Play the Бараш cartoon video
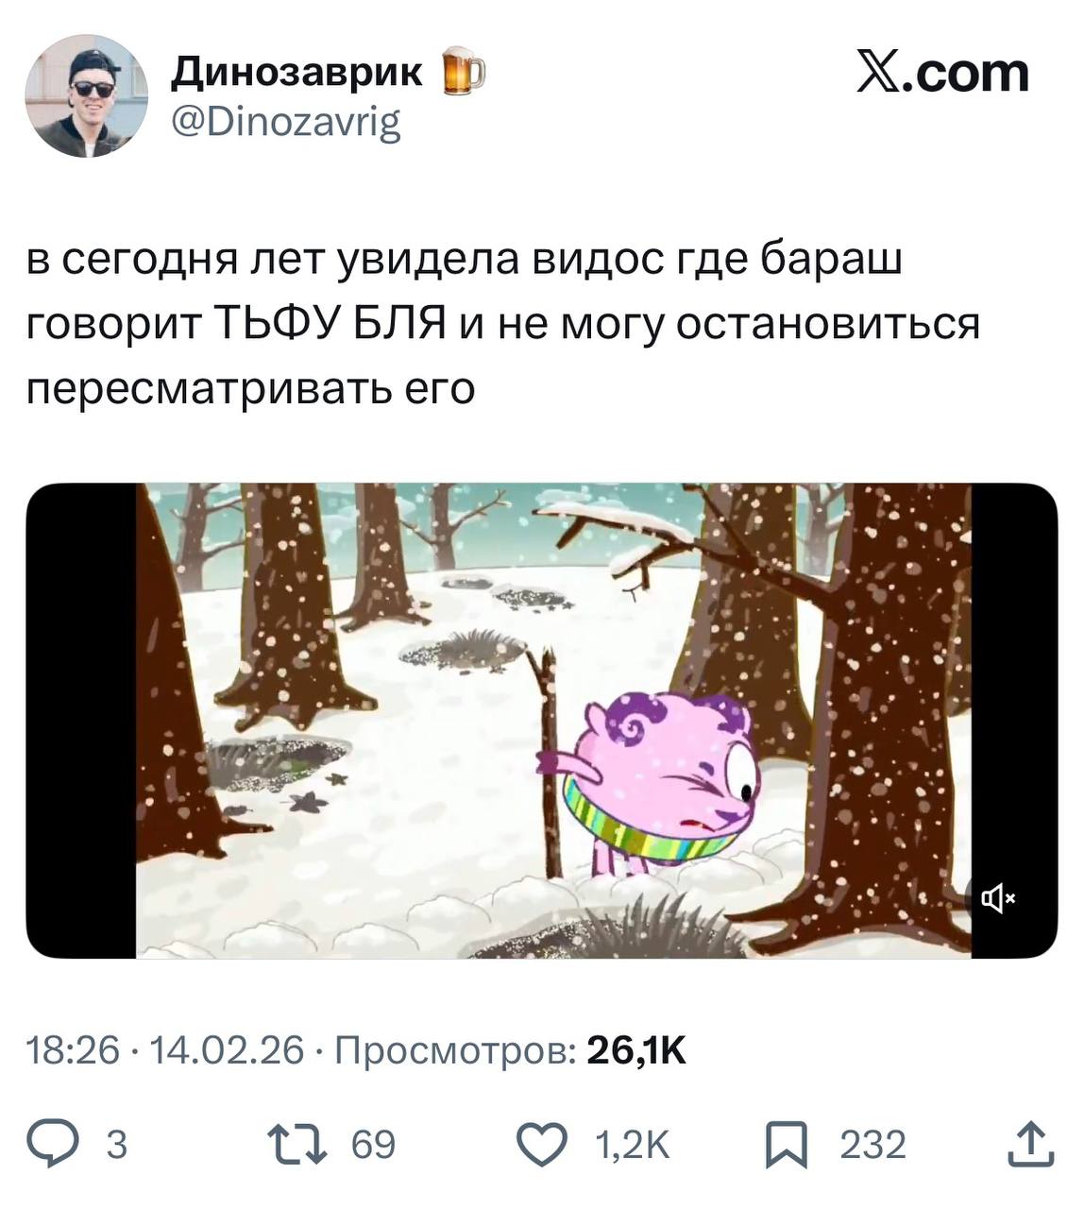 [542, 721]
